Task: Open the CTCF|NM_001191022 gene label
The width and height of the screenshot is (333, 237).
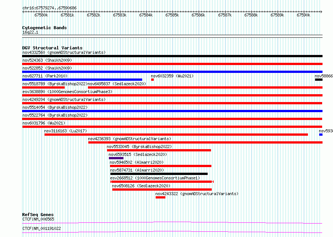Action: click(x=42, y=228)
